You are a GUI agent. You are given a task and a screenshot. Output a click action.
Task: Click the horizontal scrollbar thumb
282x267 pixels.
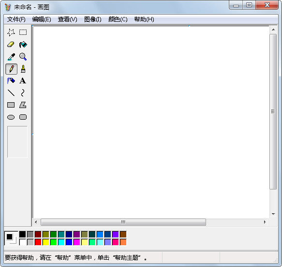[x=123, y=222]
